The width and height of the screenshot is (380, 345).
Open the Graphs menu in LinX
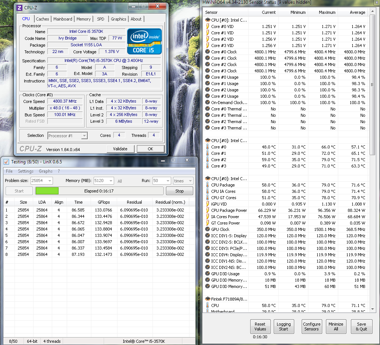45,171
